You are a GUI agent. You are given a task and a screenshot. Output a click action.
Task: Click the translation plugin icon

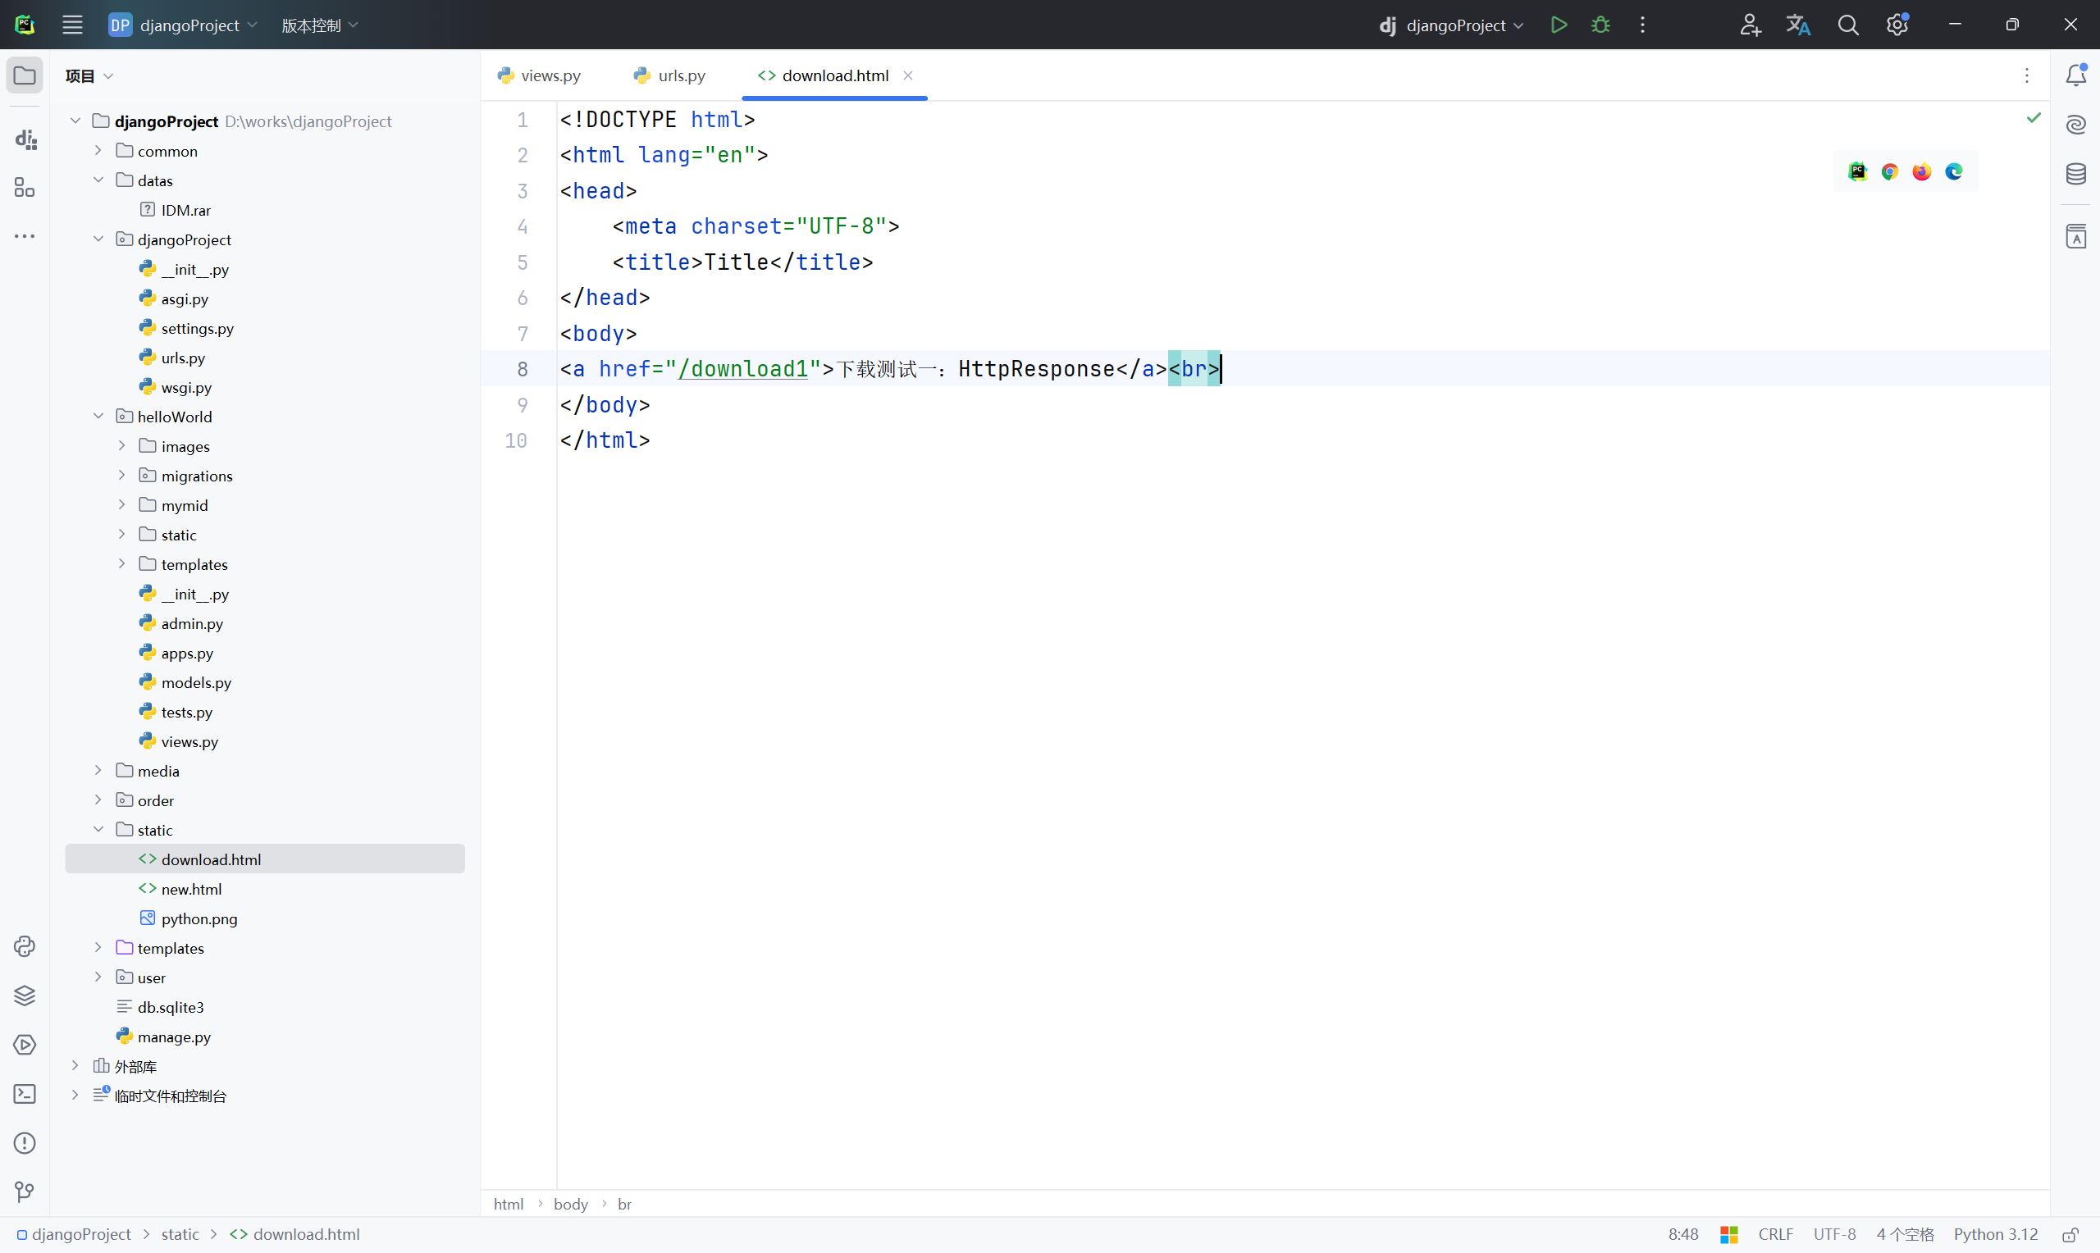coord(1797,25)
